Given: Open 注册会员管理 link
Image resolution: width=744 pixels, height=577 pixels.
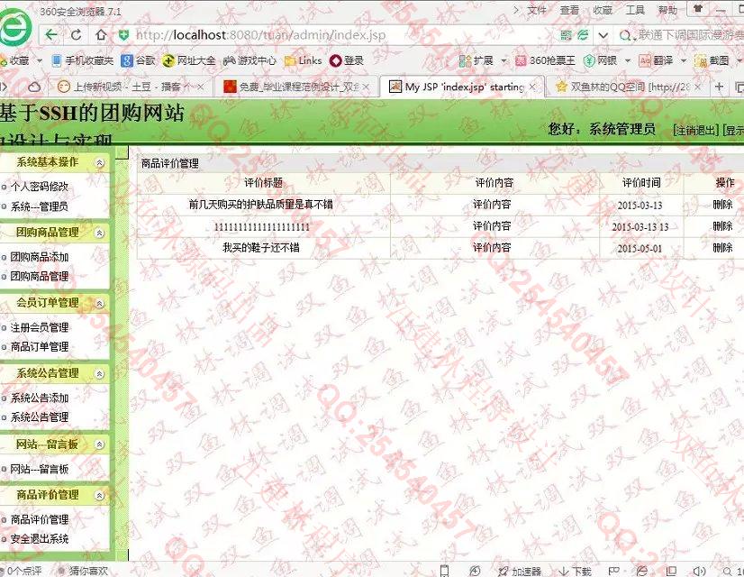Looking at the screenshot, I should pos(40,327).
